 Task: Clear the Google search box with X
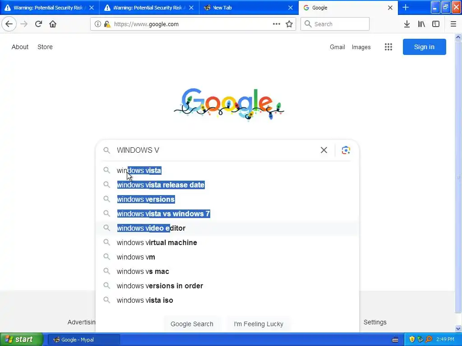pos(324,150)
